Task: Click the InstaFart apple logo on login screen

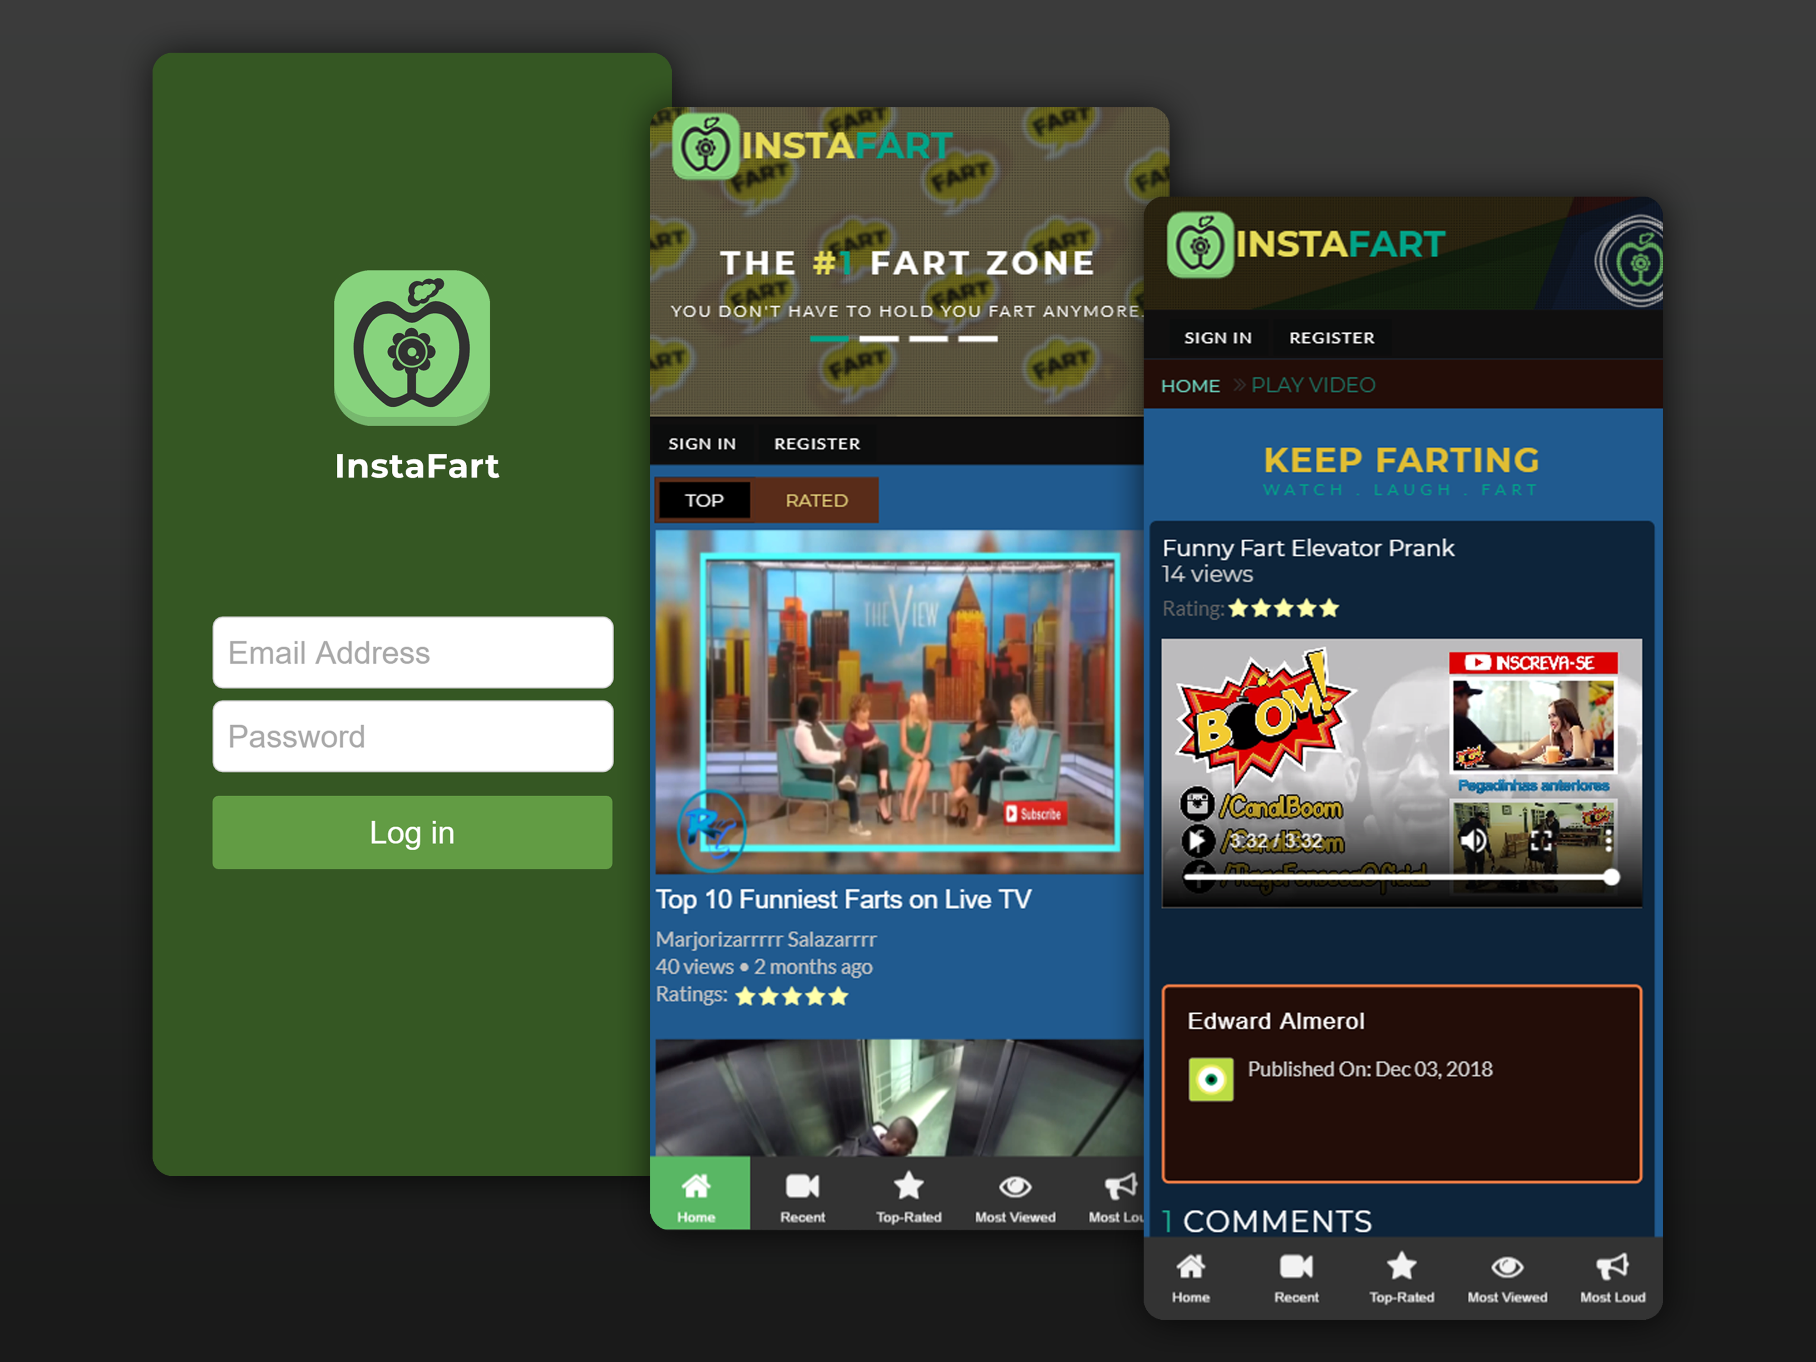Action: [x=411, y=347]
